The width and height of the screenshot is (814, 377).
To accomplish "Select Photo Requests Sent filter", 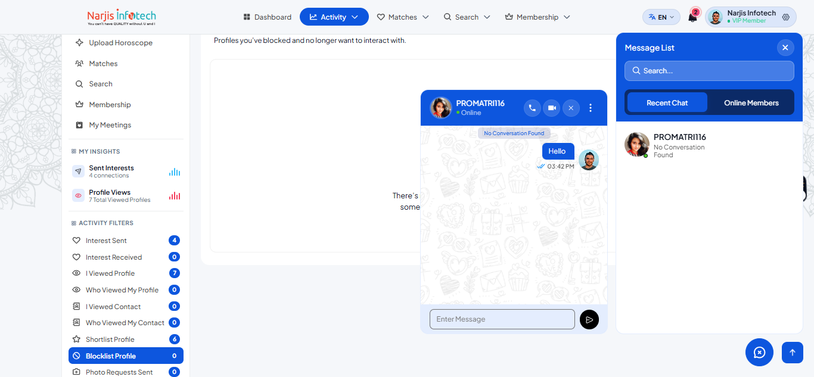I will tap(126, 372).
